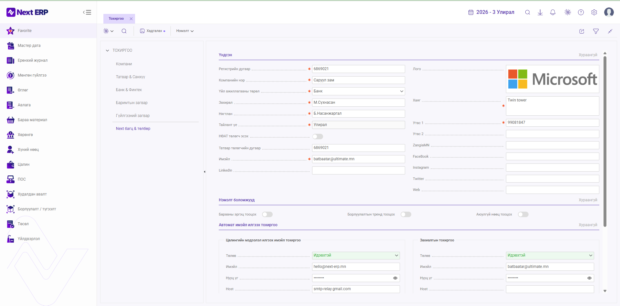Open settings gear in top bar
Screen dimensions: 620x306
(x=594, y=12)
